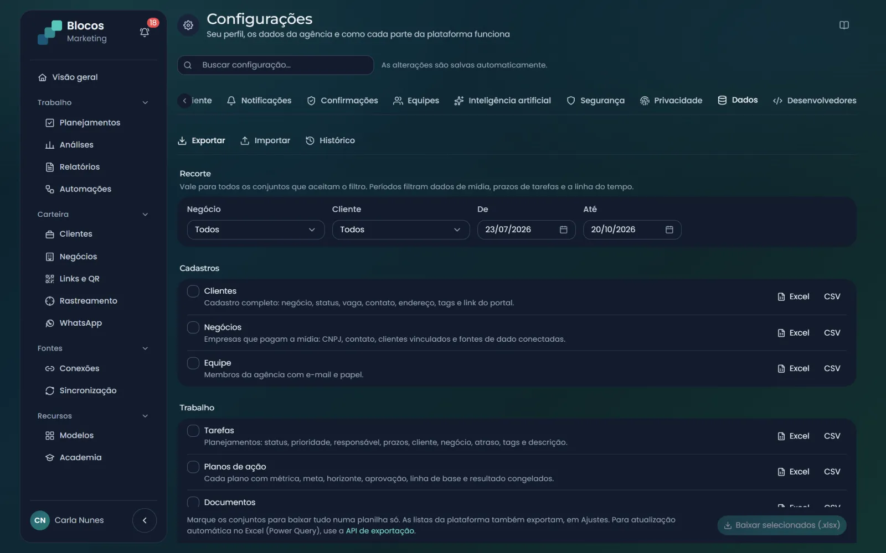This screenshot has height=553, width=886.
Task: Open the Histórico sub-tab
Action: 330,140
